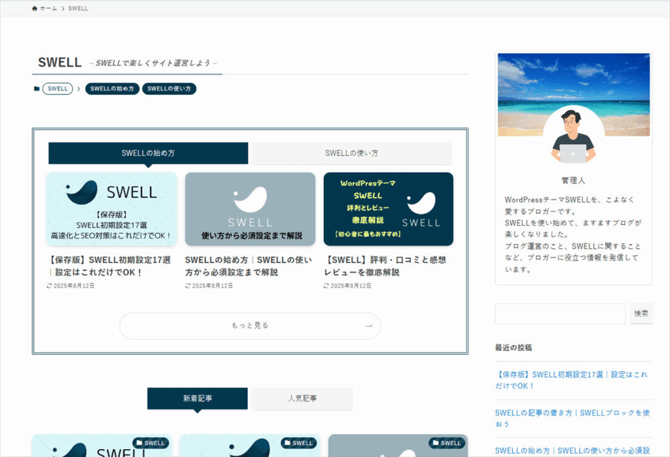Switch to the 新着記事 tab

[198, 399]
